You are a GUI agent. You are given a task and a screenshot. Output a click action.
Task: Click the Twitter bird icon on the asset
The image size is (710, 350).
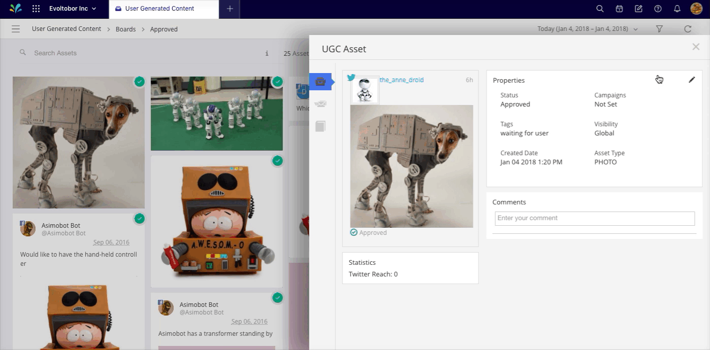(351, 78)
